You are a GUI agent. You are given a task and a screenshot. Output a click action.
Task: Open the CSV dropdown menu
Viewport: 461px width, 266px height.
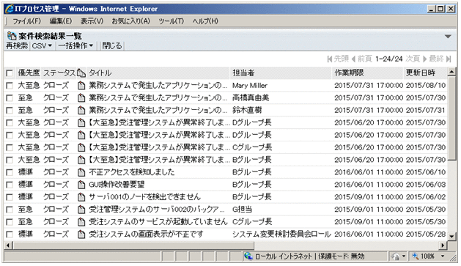42,46
